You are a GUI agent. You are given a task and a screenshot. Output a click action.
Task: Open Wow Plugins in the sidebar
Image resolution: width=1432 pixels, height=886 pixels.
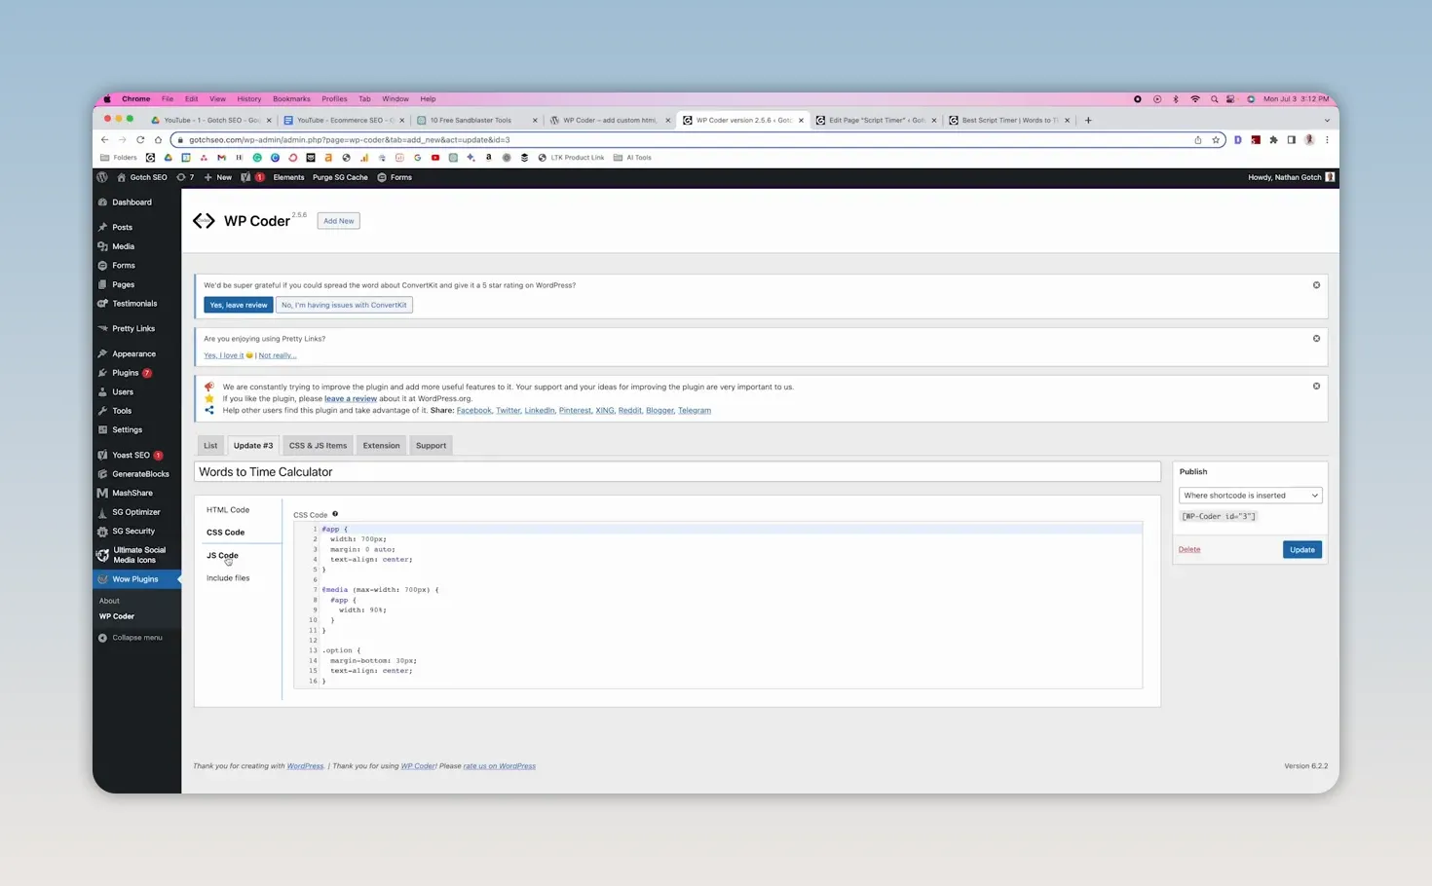[136, 579]
